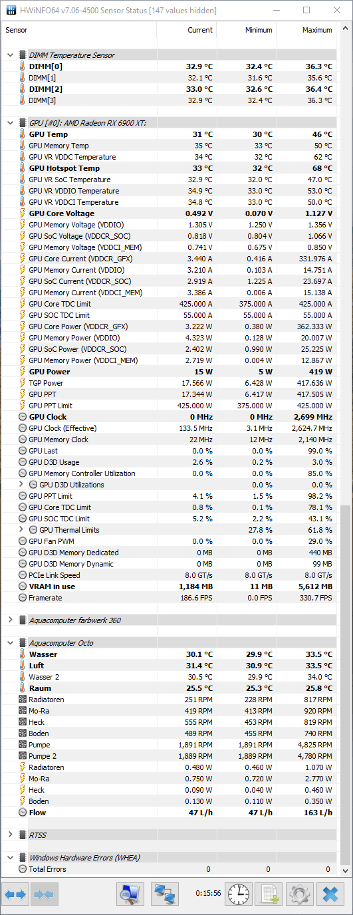353x915 pixels.
Task: Click the expand-view left-right arrows icon
Action: pyautogui.click(x=15, y=894)
